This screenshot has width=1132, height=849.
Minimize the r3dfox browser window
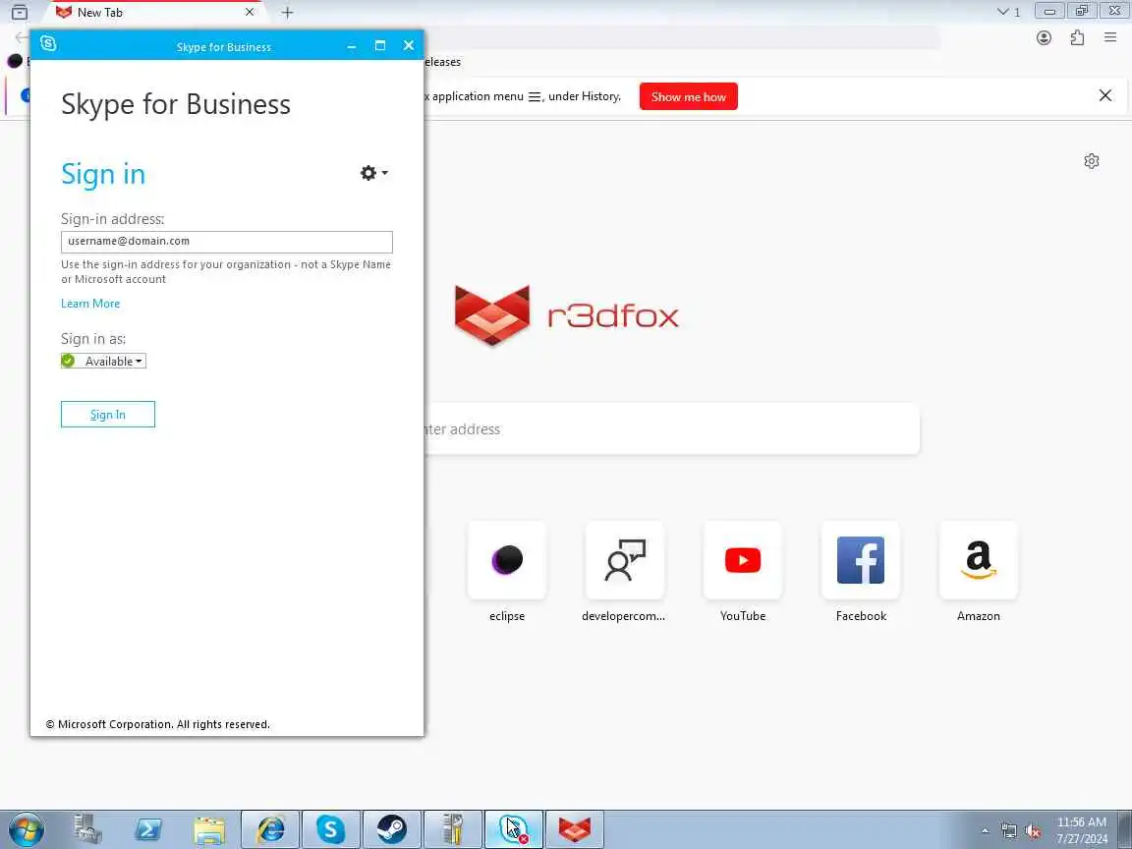tap(1049, 11)
